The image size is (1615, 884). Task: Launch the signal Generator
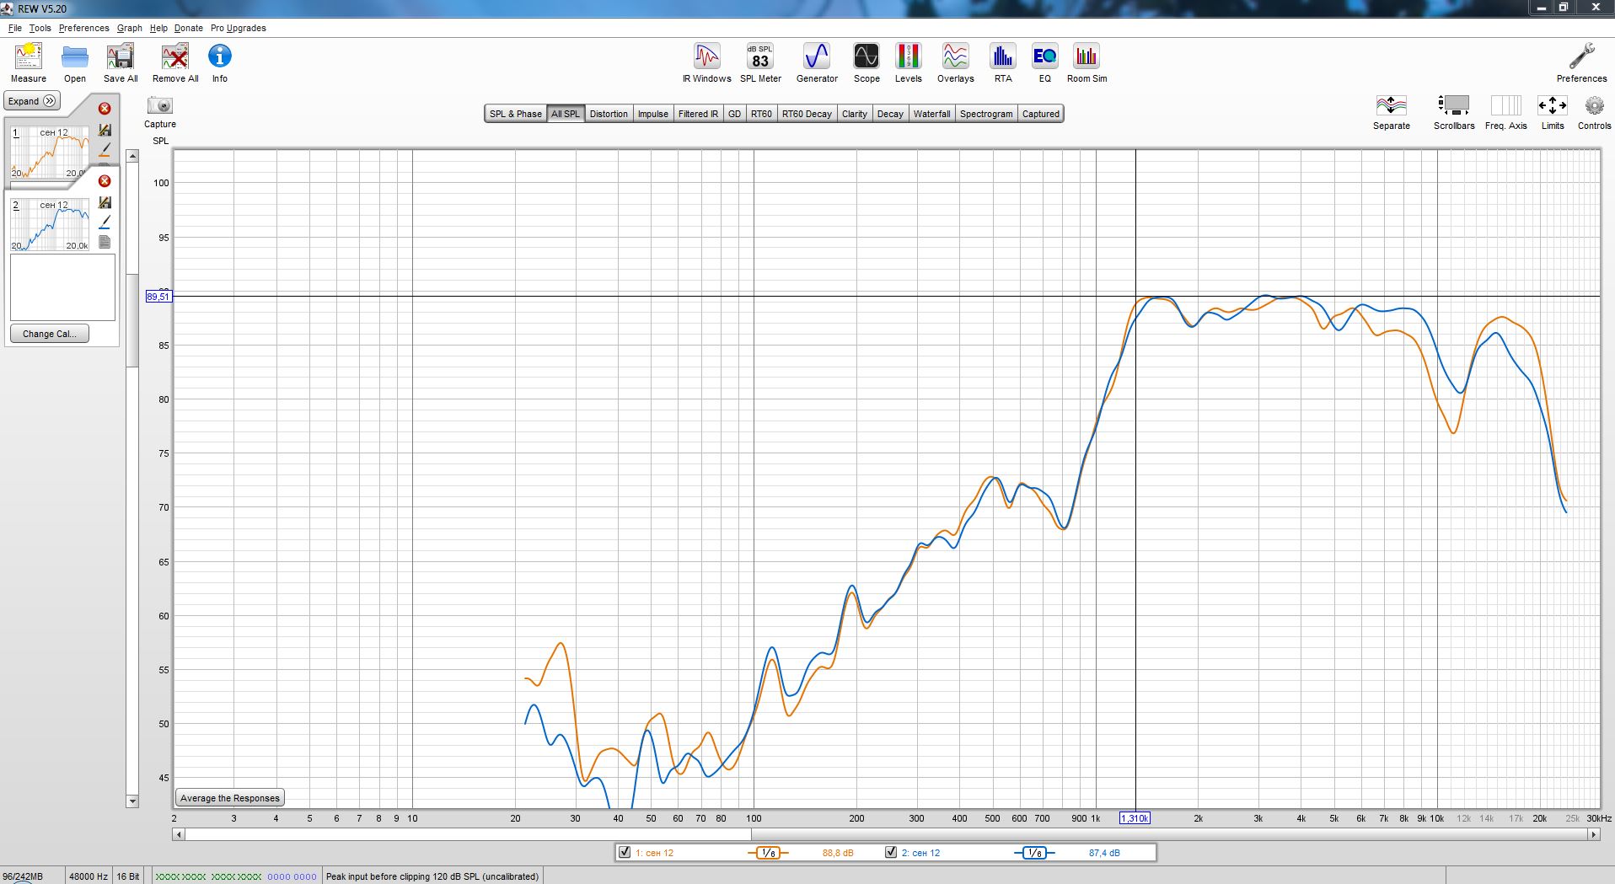(817, 63)
